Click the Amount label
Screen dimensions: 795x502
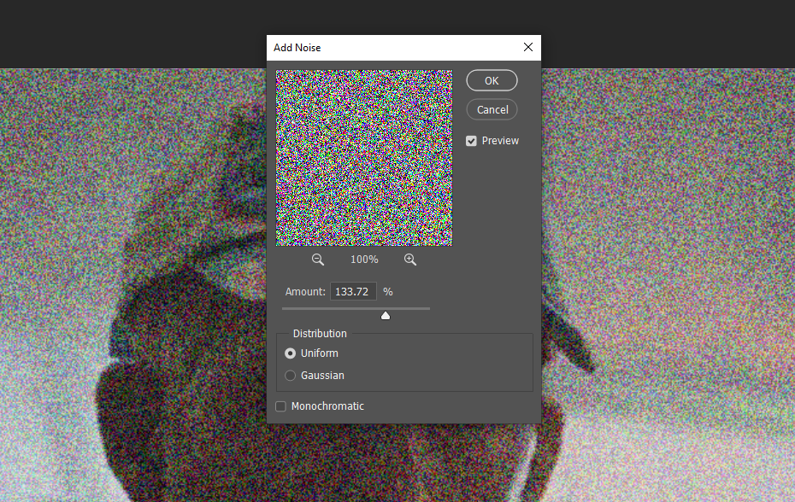click(x=305, y=292)
